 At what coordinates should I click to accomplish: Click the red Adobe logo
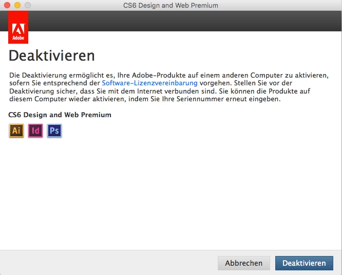pyautogui.click(x=18, y=27)
